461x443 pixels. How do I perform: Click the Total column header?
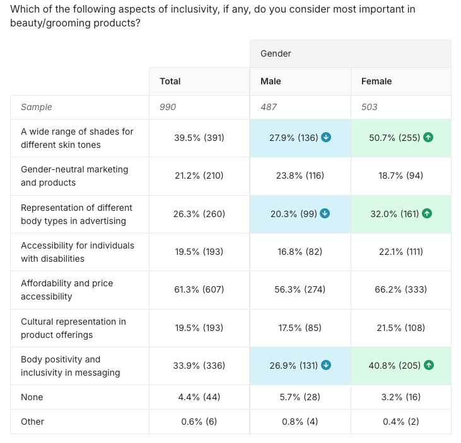(170, 81)
